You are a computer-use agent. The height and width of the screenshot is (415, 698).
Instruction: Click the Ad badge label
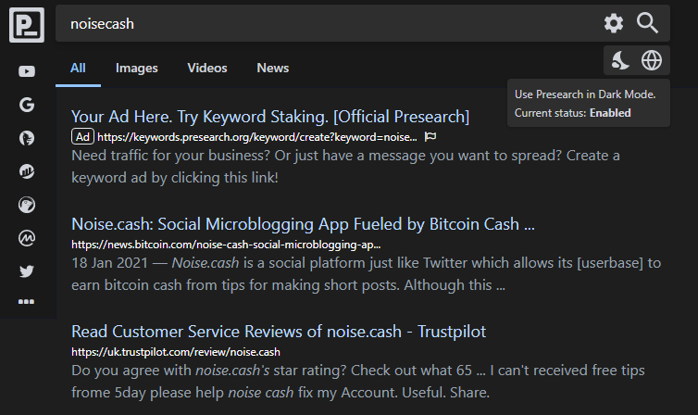click(82, 137)
